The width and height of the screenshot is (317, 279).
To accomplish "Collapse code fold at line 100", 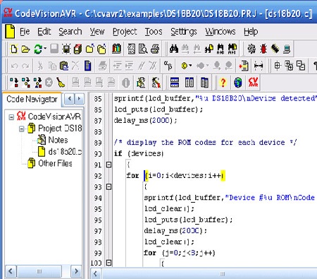I will point(108,263).
